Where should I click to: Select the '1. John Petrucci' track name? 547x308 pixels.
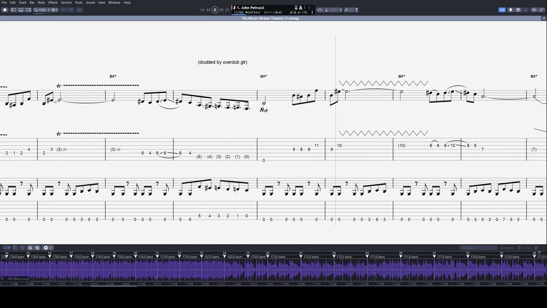coord(251,8)
